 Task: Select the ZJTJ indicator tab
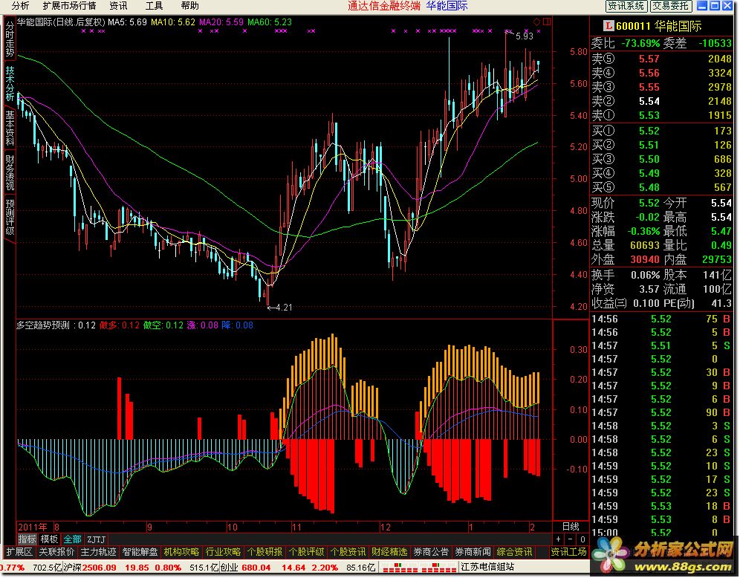click(97, 539)
